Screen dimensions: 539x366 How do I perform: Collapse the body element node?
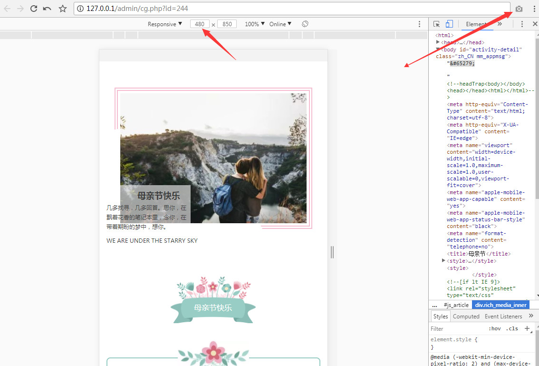tap(438, 49)
